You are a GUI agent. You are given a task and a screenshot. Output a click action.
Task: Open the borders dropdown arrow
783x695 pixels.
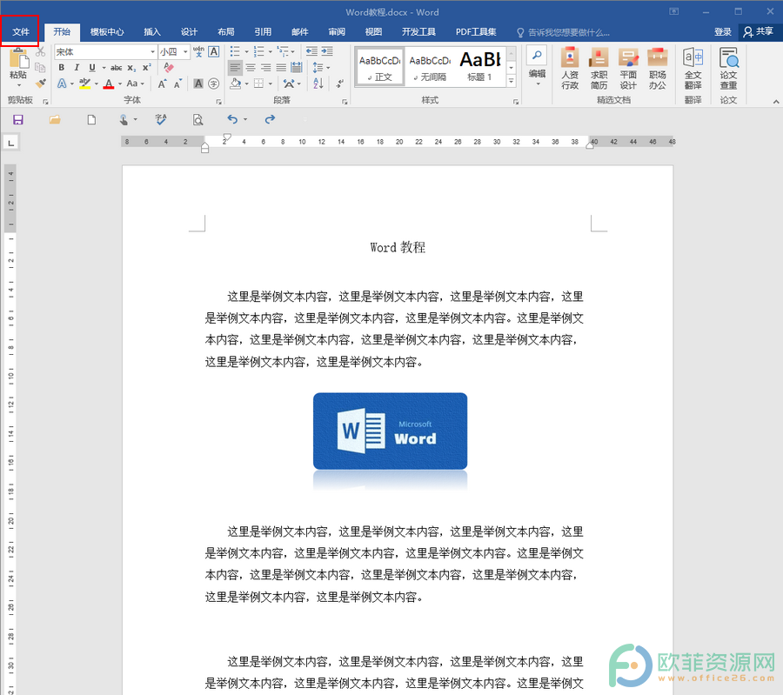(271, 84)
